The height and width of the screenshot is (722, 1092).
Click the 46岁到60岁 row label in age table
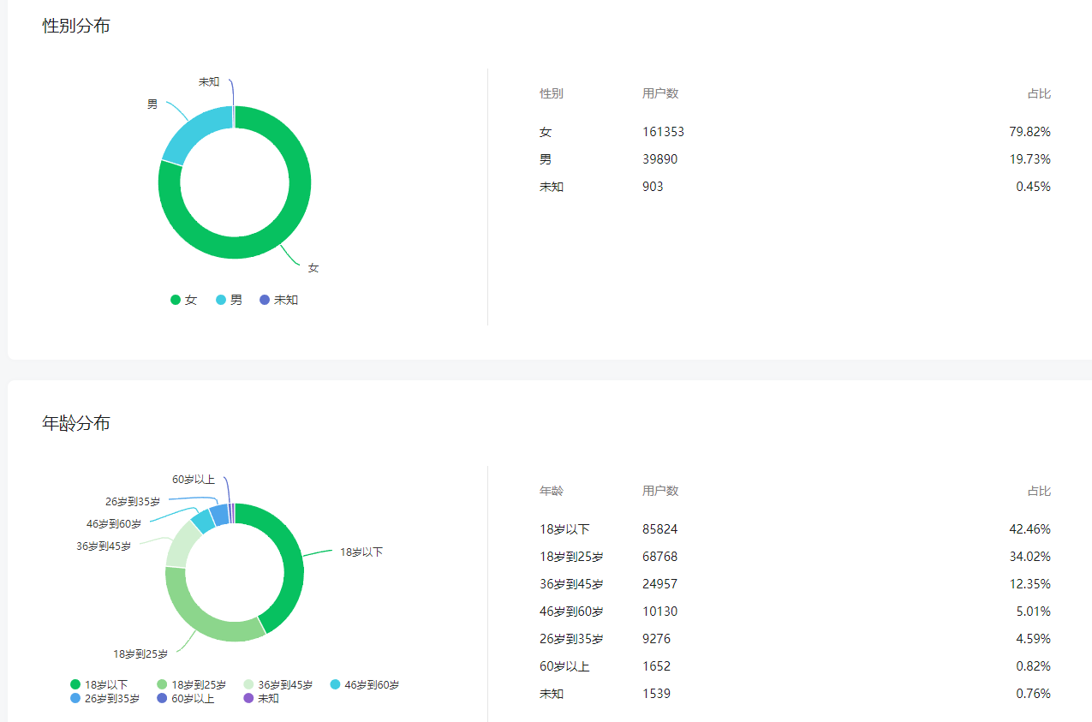pyautogui.click(x=571, y=612)
